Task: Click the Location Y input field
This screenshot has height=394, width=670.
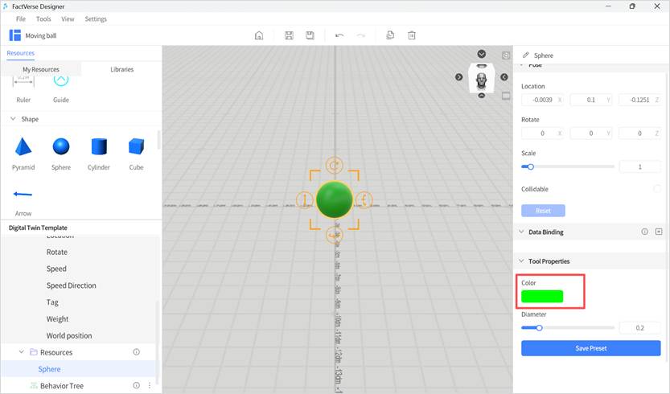Action: [591, 100]
